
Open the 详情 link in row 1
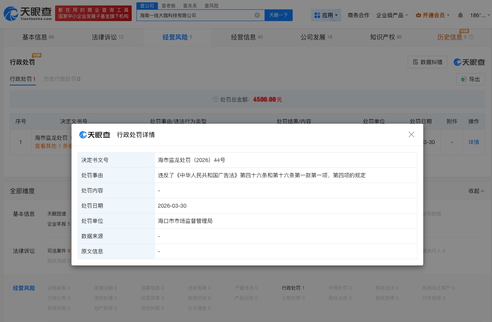click(474, 142)
